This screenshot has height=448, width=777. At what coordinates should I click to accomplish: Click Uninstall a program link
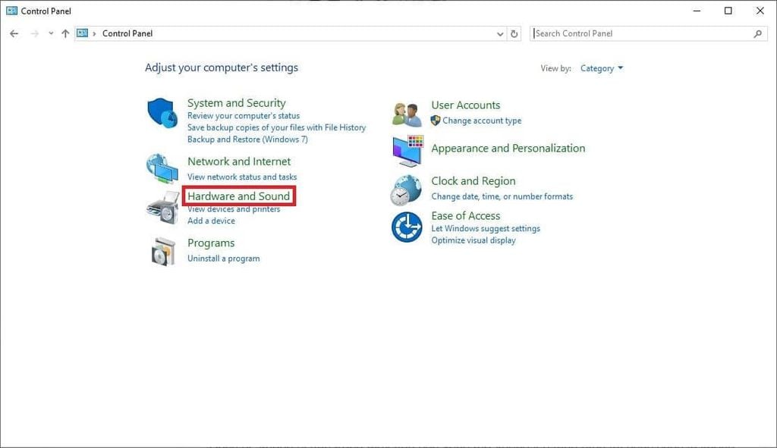coord(223,258)
